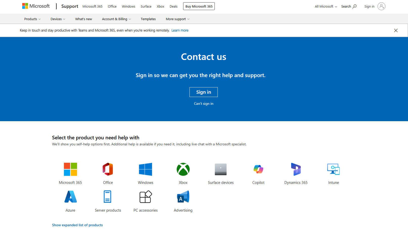Close the Teams notification banner
This screenshot has height=229, width=408.
click(396, 30)
